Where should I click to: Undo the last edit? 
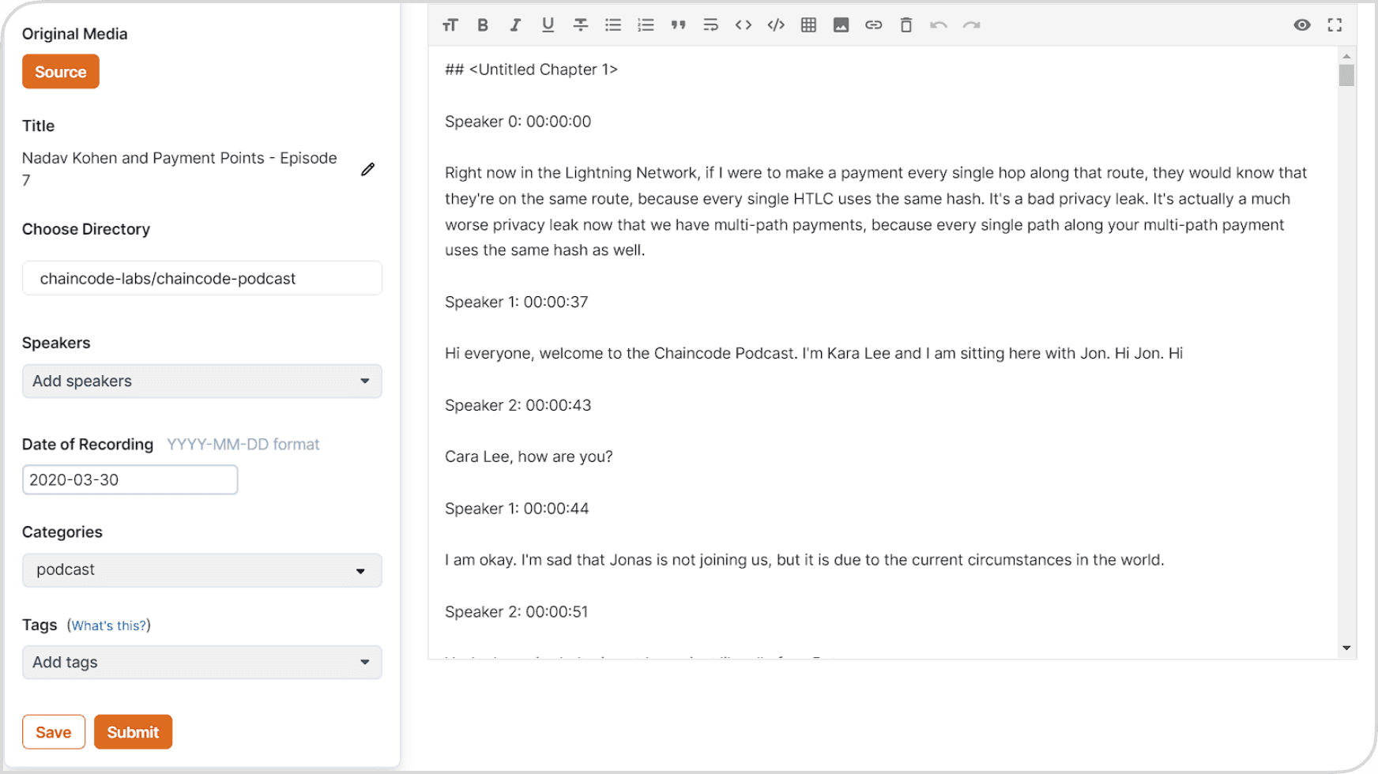click(939, 24)
